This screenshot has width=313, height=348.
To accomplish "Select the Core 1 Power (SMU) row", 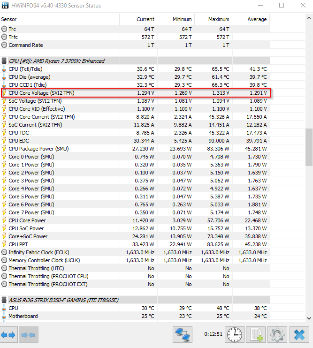I will (135, 165).
